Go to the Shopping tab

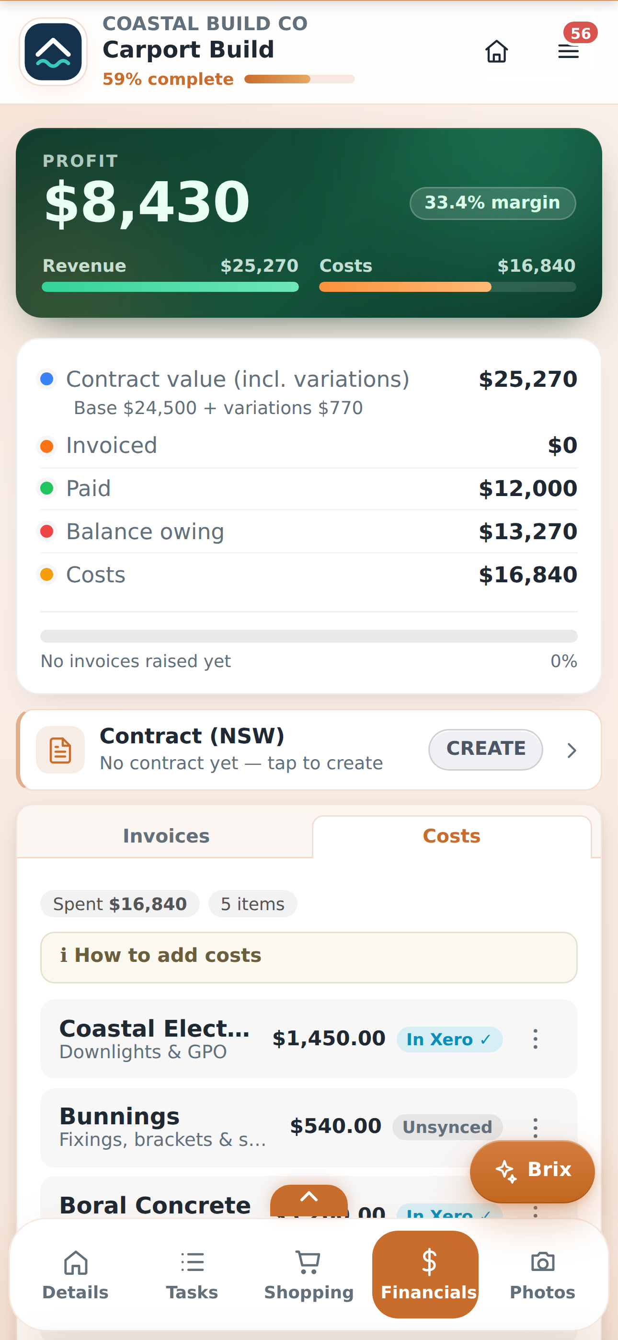point(309,1275)
